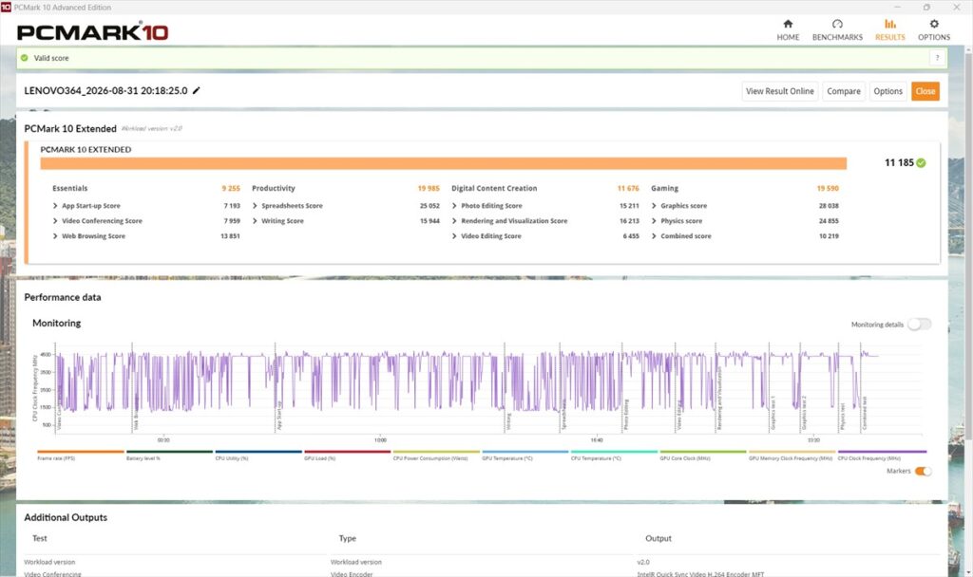Click the green checkmark beside 11 185 score
This screenshot has height=577, width=973.
pos(921,163)
